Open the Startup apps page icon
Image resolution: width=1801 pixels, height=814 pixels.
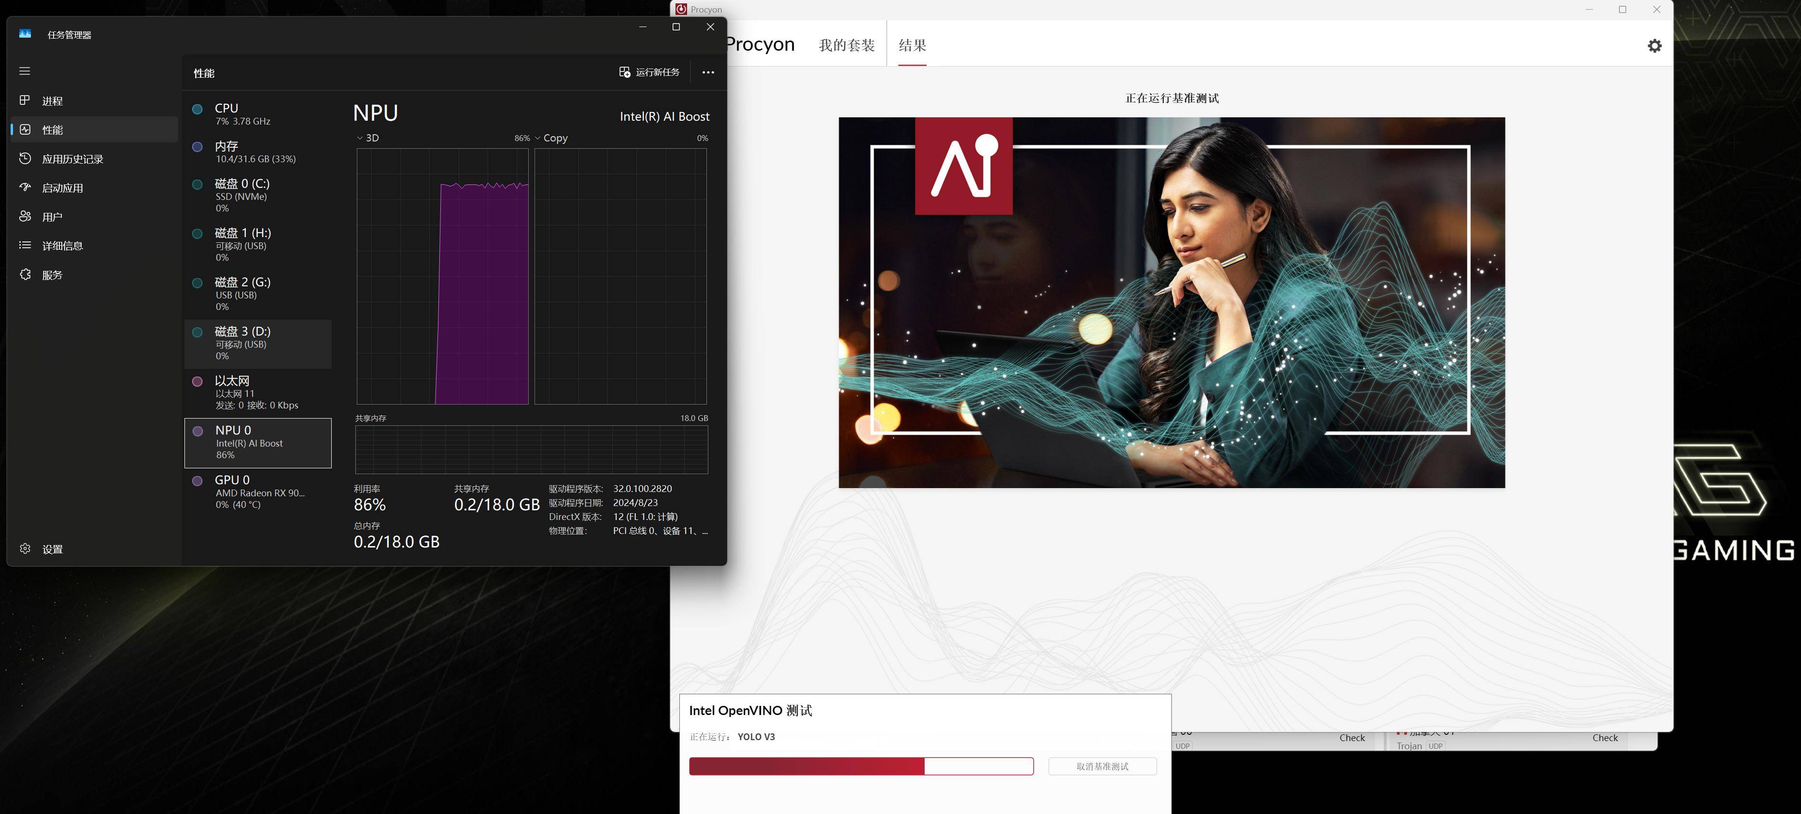tap(25, 187)
